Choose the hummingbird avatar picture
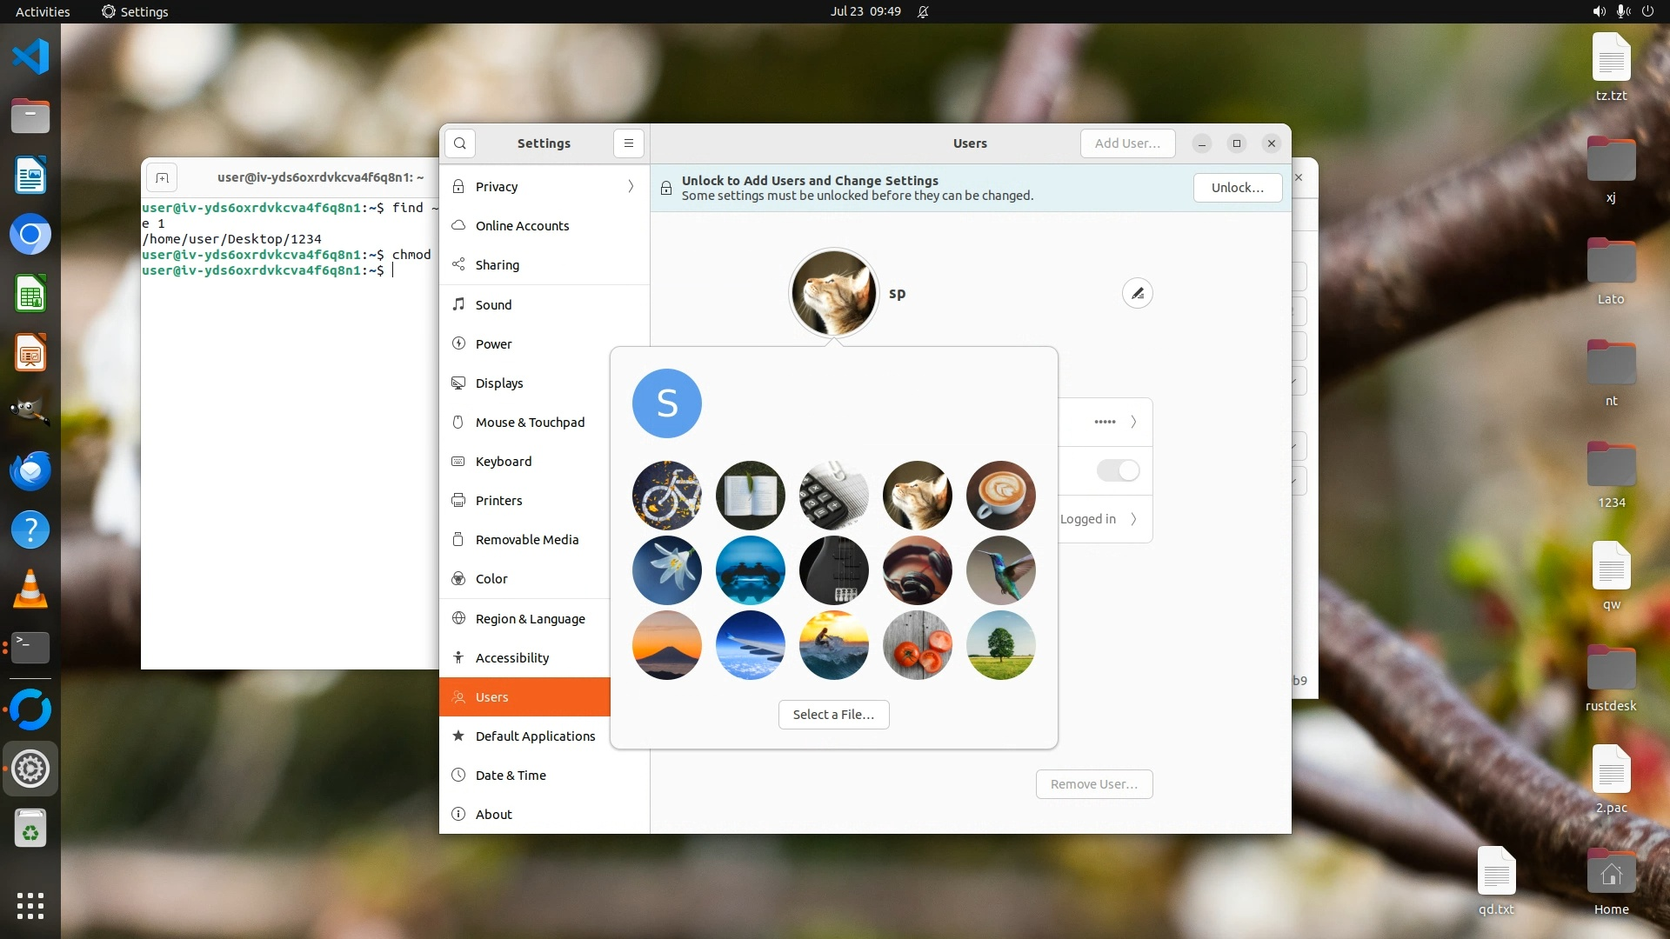This screenshot has height=939, width=1670. click(1000, 570)
